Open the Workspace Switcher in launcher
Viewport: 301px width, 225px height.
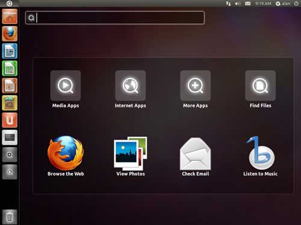[10, 137]
